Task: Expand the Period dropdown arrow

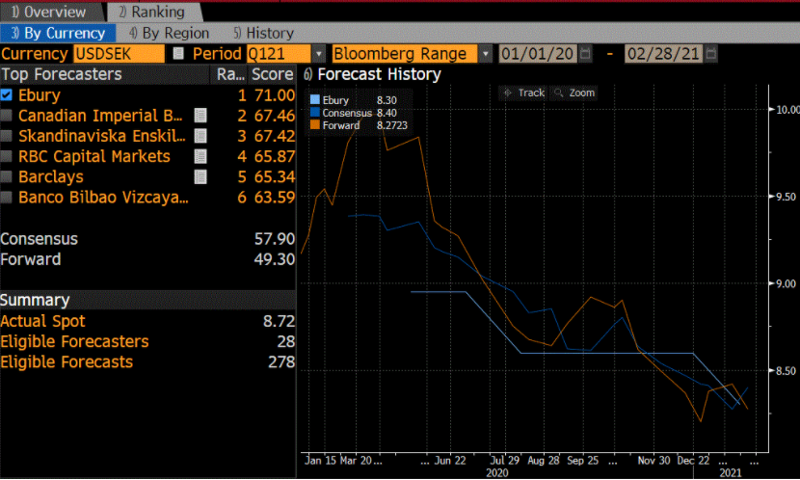Action: (x=318, y=54)
